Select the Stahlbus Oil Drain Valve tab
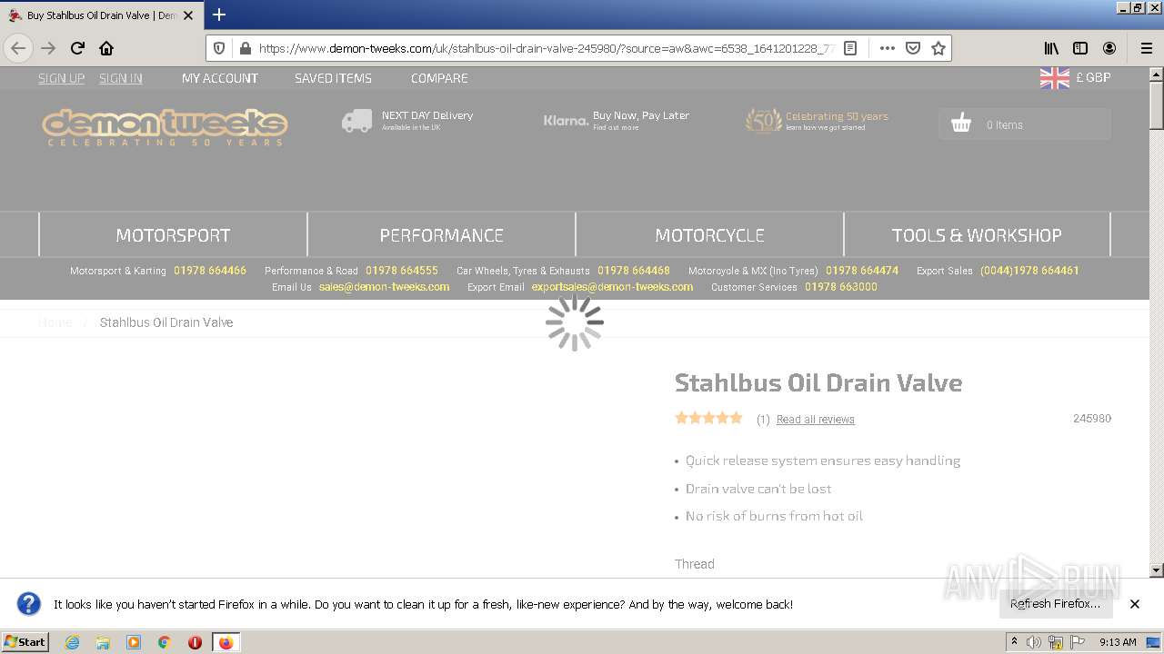 click(x=102, y=15)
